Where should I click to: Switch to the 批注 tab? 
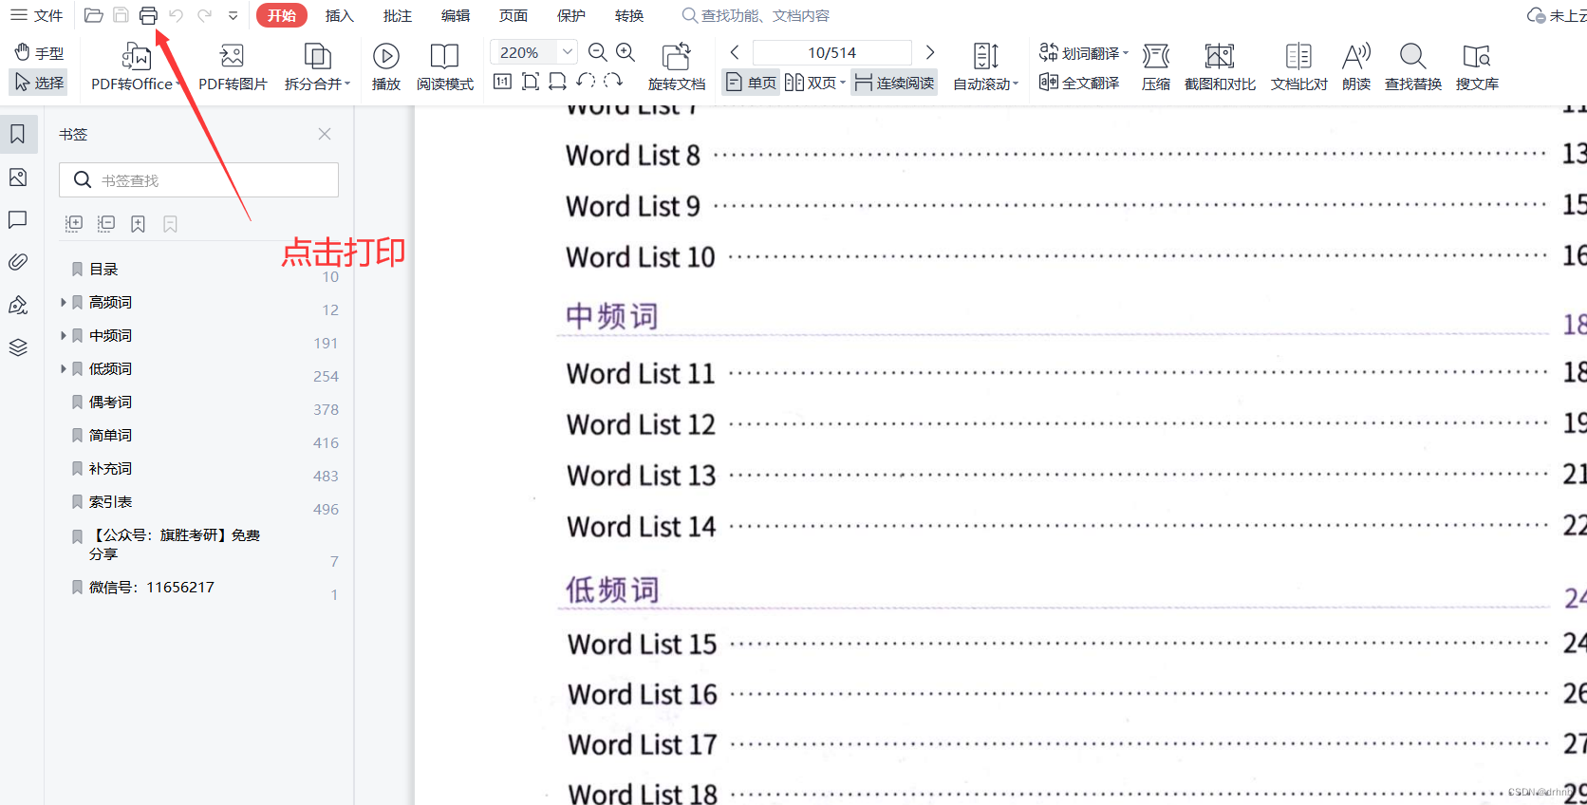click(398, 15)
